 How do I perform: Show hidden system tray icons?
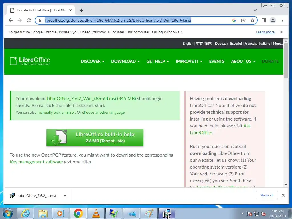[242, 214]
